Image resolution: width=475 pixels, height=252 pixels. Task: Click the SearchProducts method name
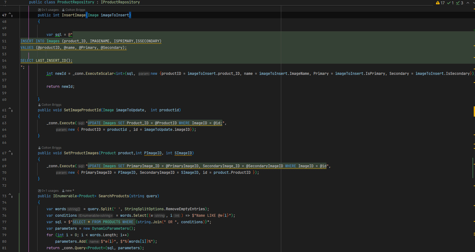pyautogui.click(x=113, y=196)
